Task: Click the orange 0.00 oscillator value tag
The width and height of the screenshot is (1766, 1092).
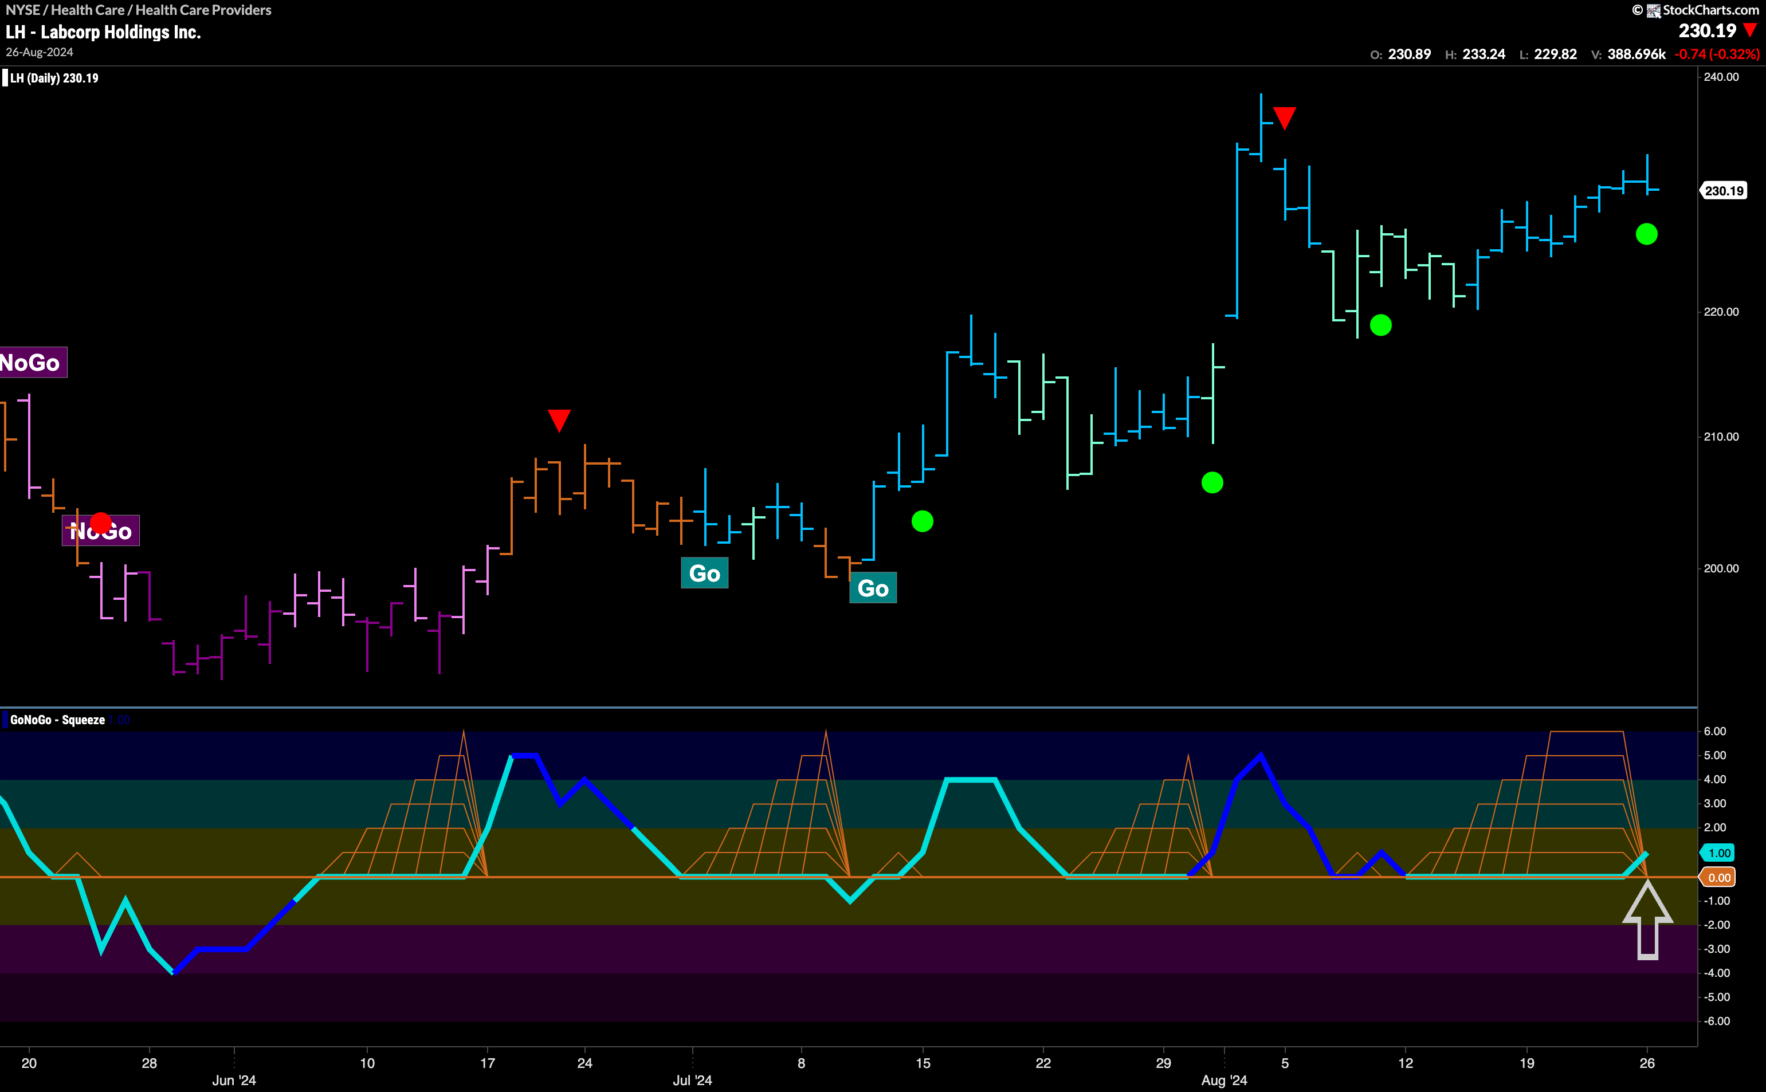Action: click(1719, 878)
